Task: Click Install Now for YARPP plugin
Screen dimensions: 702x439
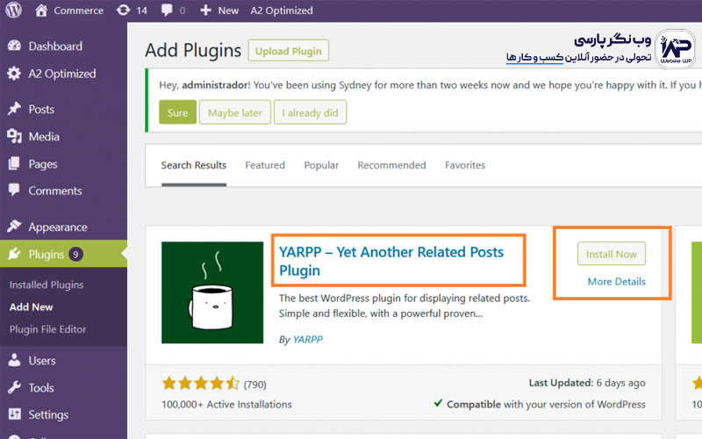Action: pos(612,255)
